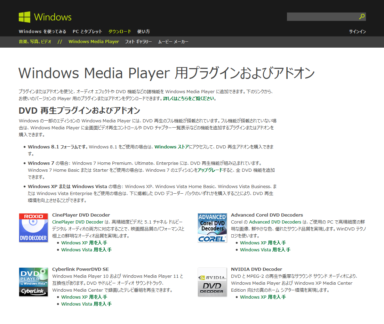Get Cyberlink PowerDVD SE for Windows Vista

[x=87, y=304]
